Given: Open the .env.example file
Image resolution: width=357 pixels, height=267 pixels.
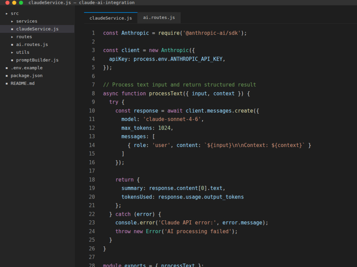Looking at the screenshot, I should point(37,68).
